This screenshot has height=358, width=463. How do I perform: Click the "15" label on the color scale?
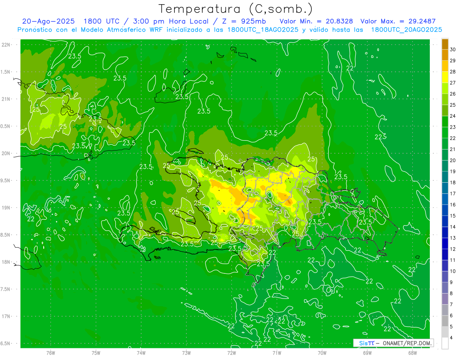click(x=453, y=215)
